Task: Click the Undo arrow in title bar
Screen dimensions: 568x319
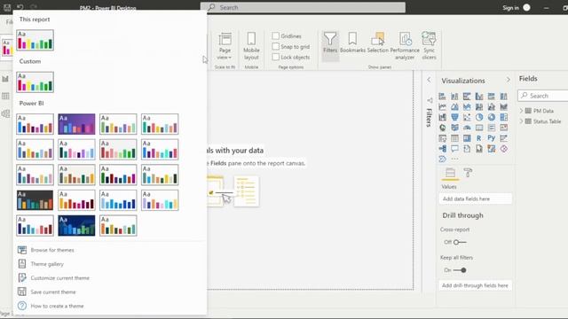Action: 20,7
